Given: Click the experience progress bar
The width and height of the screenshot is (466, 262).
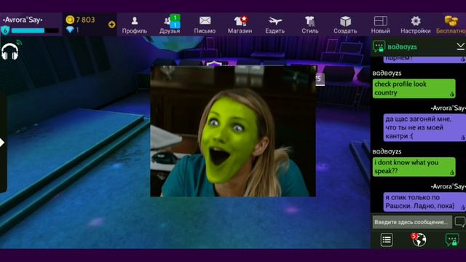Looking at the screenshot, I should 35,31.
